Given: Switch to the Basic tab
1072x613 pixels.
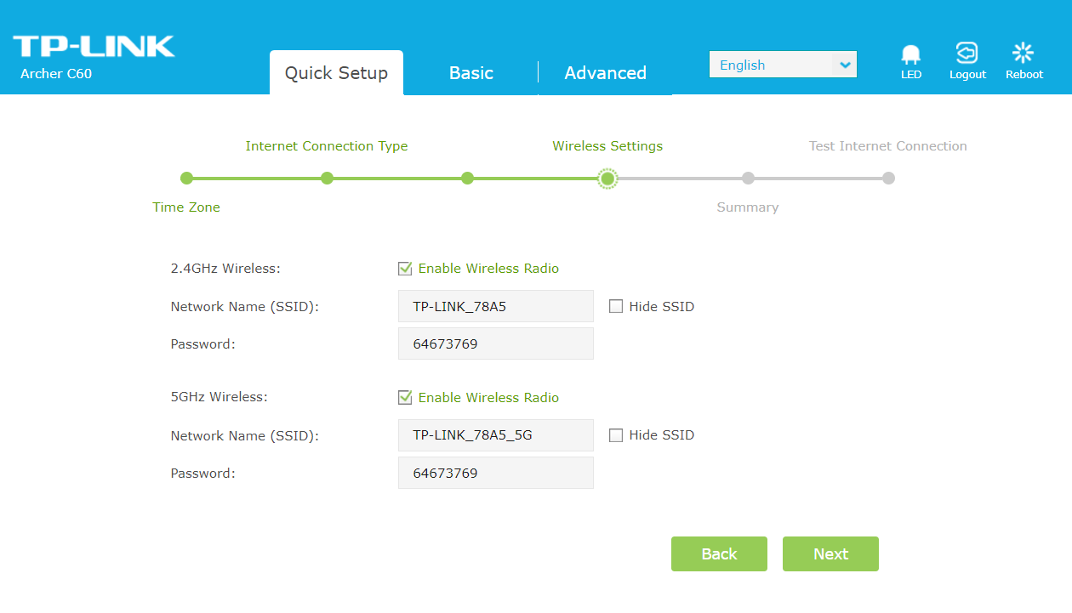Looking at the screenshot, I should coord(471,73).
